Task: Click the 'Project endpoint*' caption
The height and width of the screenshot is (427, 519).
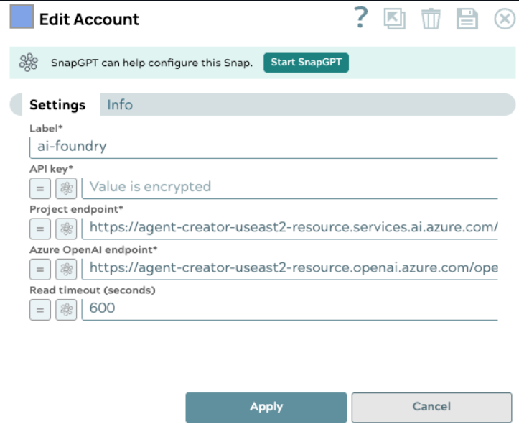Action: (76, 209)
